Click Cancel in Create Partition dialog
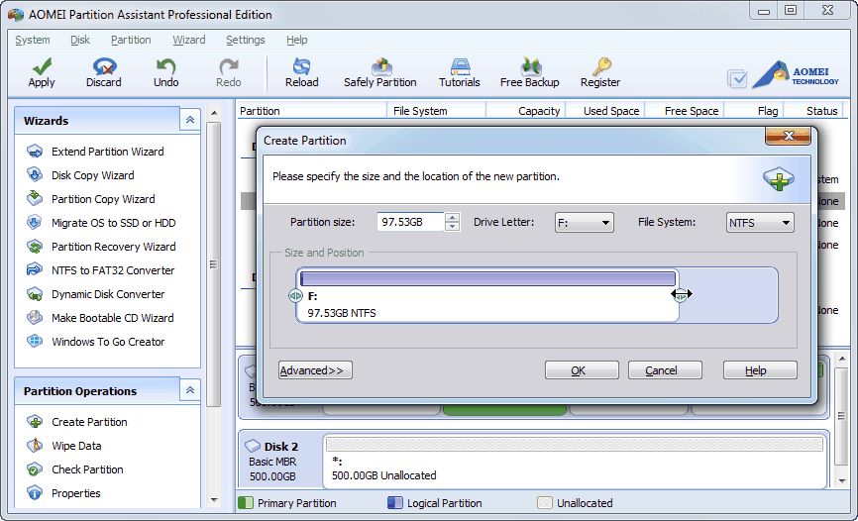The width and height of the screenshot is (858, 521). coord(665,370)
